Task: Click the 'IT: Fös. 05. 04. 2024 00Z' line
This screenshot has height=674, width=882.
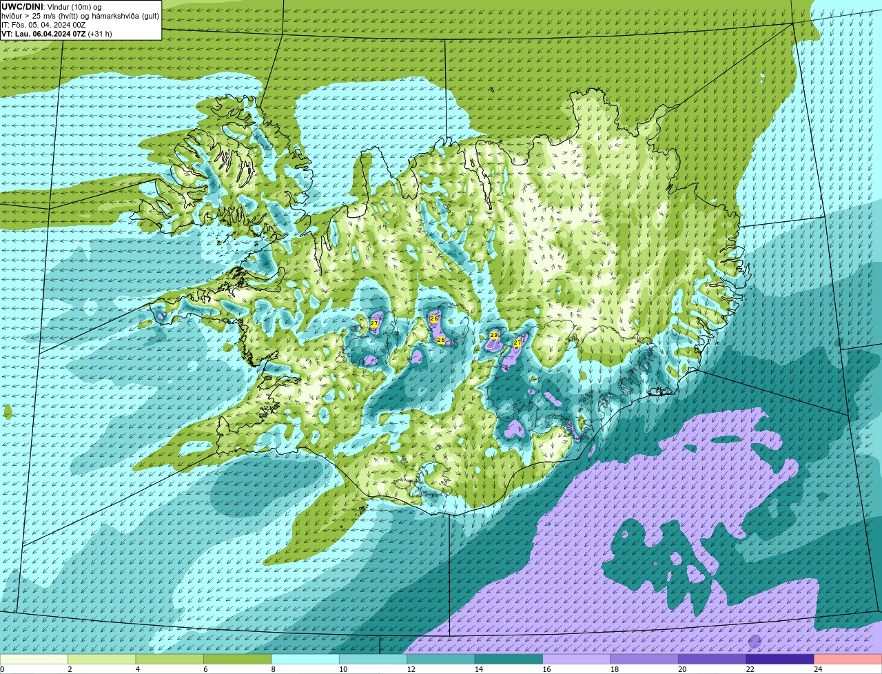Action: (43, 25)
